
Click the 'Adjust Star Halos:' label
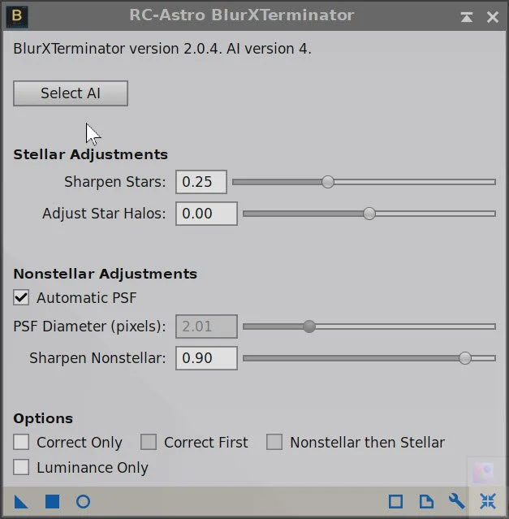pyautogui.click(x=104, y=214)
